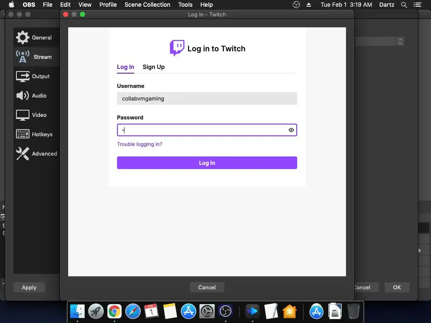Open TextEdit from the Dock

pyautogui.click(x=271, y=312)
